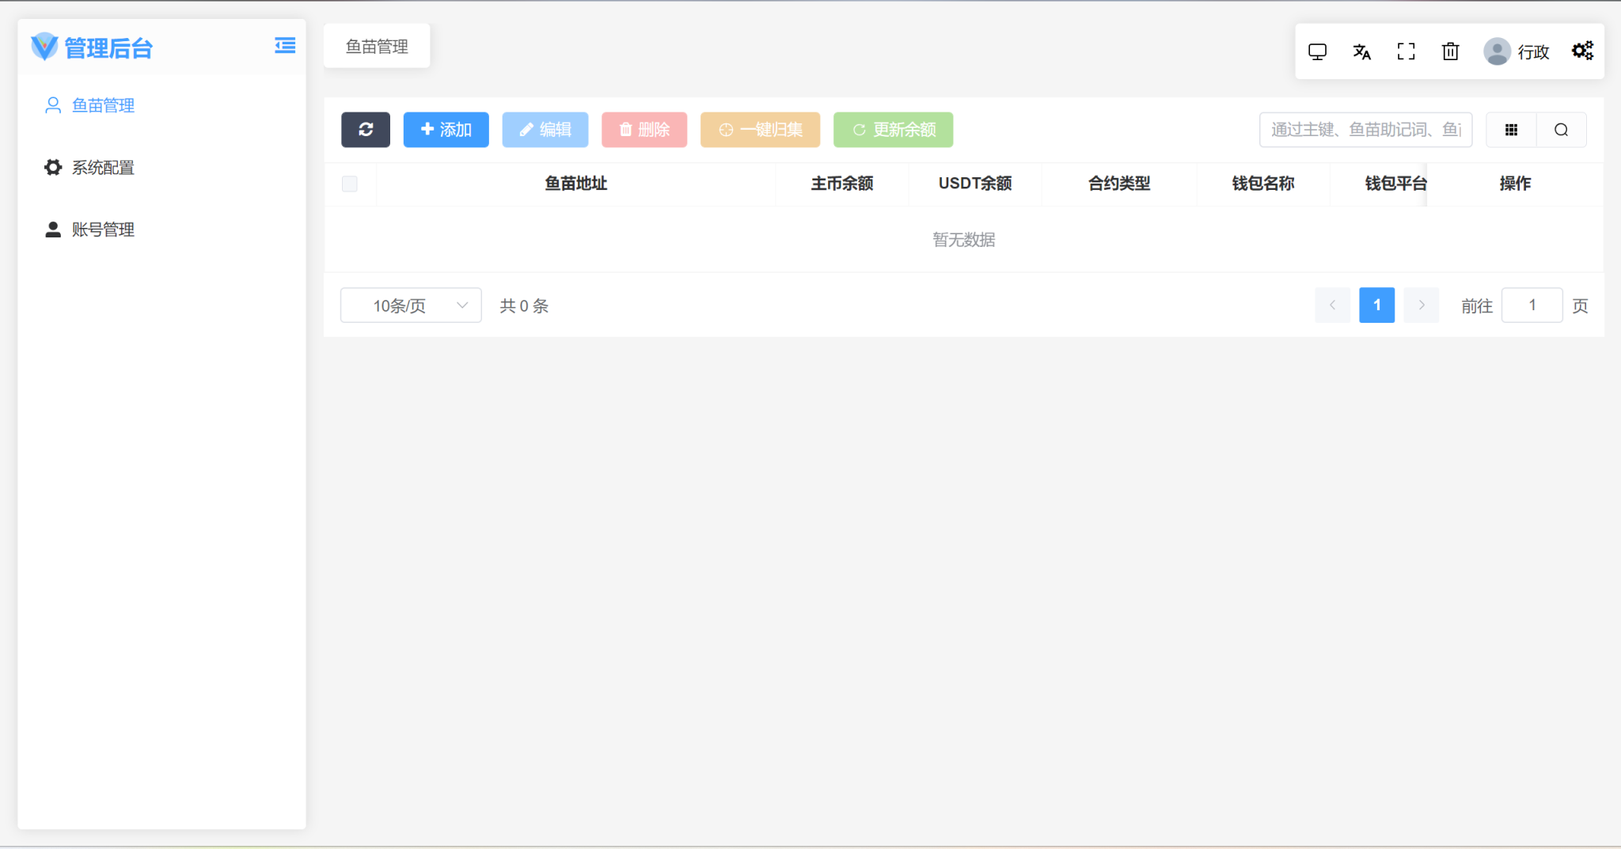The height and width of the screenshot is (849, 1621).
Task: Enter fullscreen with the fullscreen icon
Action: (x=1406, y=51)
